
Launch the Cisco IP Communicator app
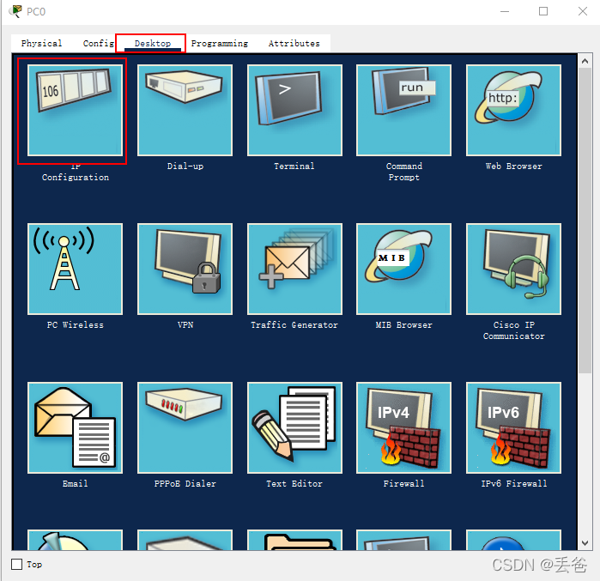click(513, 269)
